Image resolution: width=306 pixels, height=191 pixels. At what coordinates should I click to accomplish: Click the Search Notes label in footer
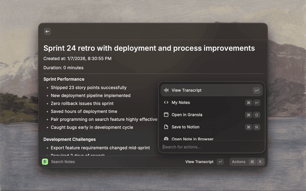(x=63, y=162)
